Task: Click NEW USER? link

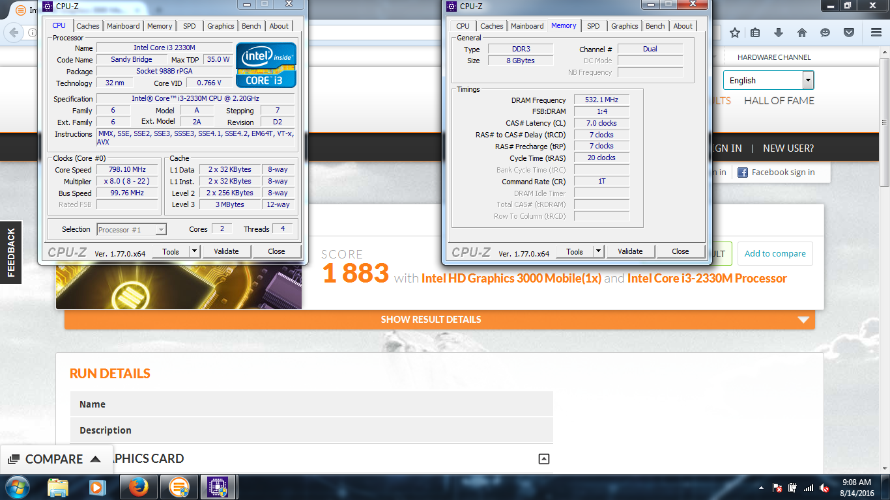Action: click(x=788, y=148)
